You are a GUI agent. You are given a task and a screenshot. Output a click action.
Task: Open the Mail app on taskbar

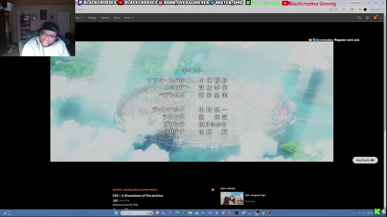(197, 213)
